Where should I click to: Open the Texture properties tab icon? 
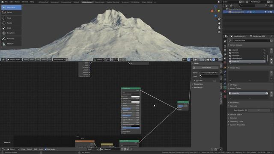pos(225,97)
